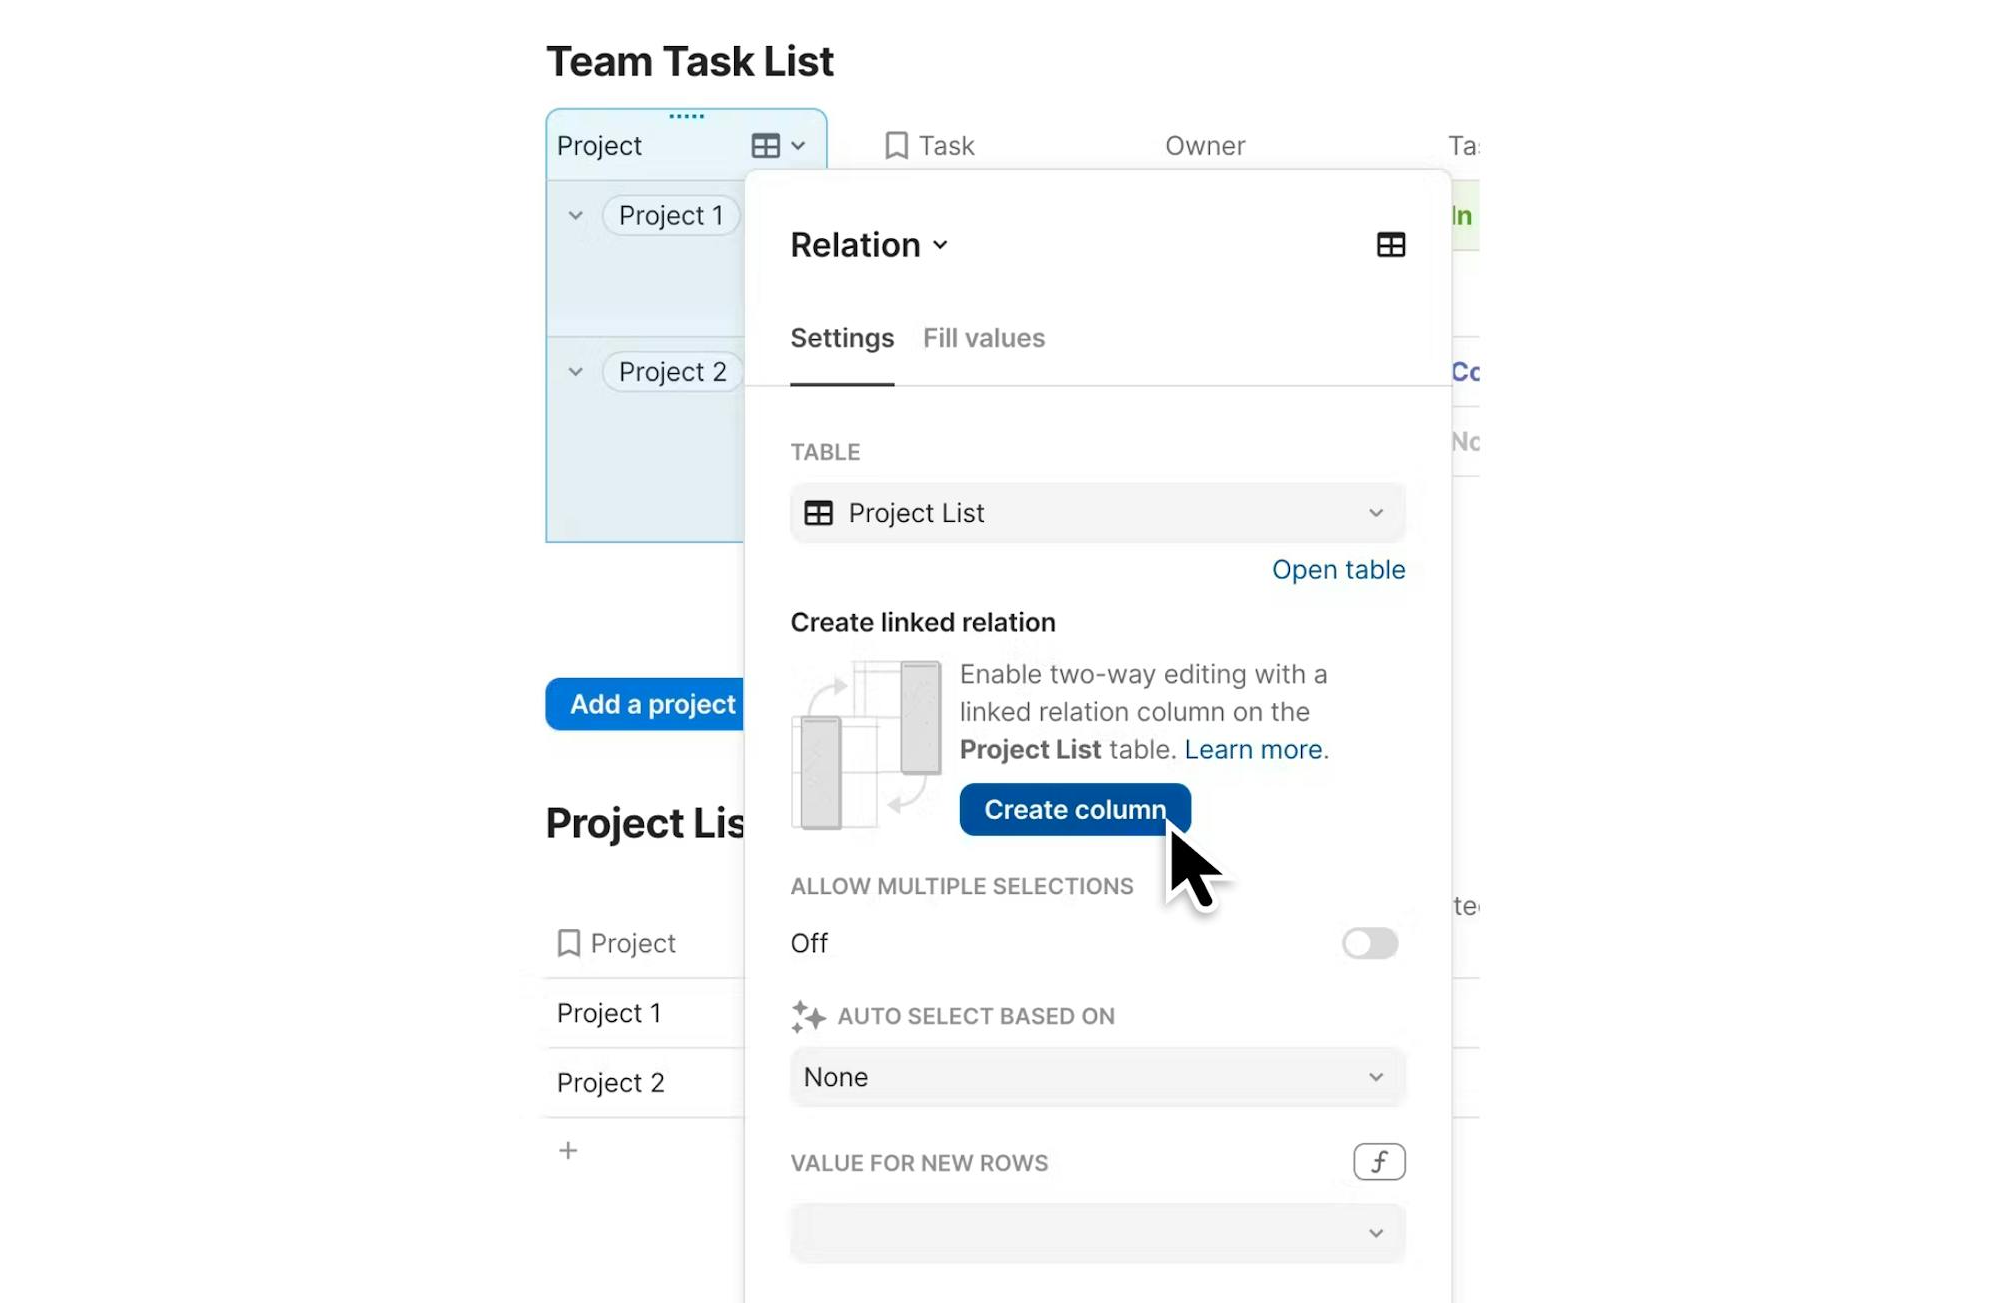Screen dimensions: 1998x1303
Task: Click the plus icon to add a row
Action: [x=568, y=1151]
